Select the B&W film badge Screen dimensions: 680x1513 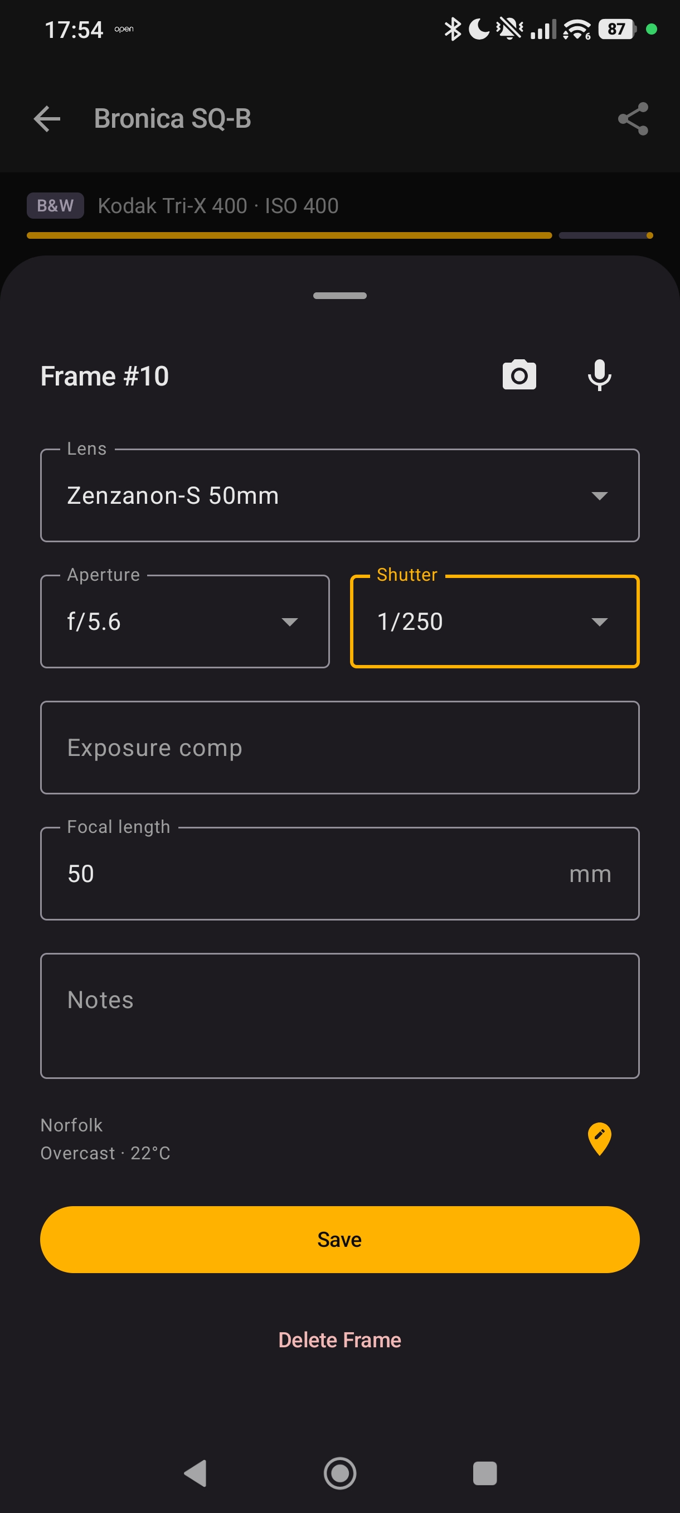pos(55,205)
